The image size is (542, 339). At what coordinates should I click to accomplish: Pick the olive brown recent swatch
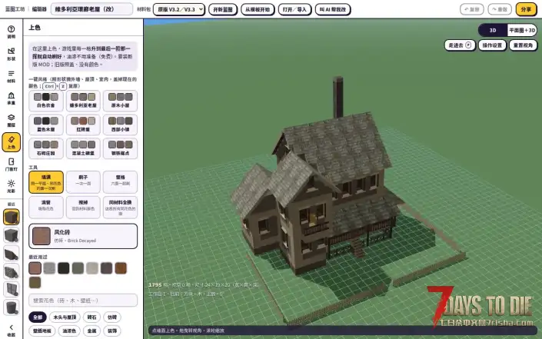[35, 282]
